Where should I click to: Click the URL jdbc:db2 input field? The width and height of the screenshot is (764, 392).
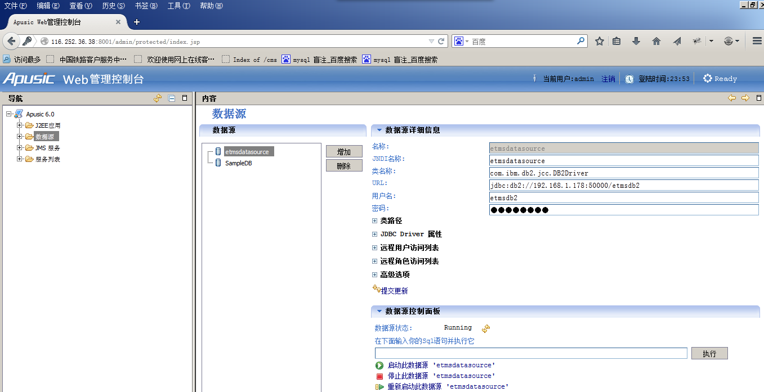[x=624, y=186]
